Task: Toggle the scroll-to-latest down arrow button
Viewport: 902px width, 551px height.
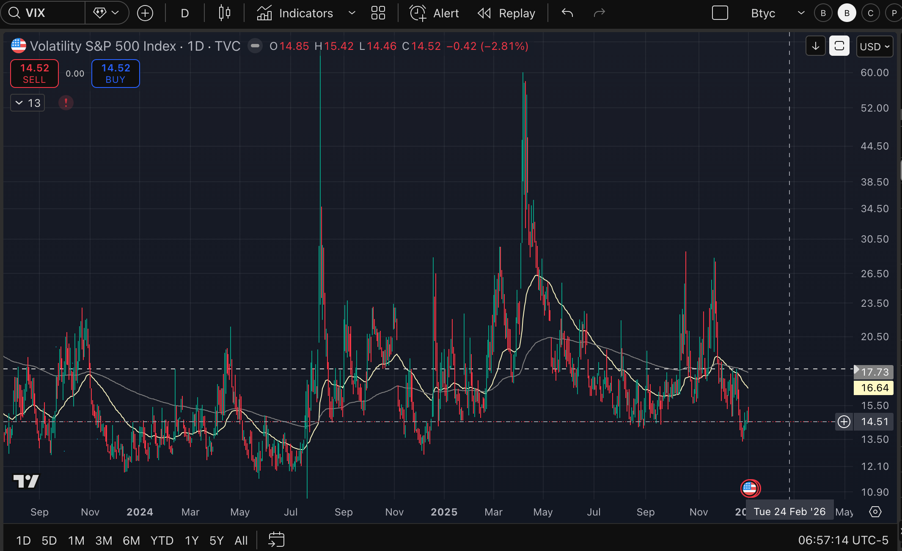Action: click(x=815, y=46)
